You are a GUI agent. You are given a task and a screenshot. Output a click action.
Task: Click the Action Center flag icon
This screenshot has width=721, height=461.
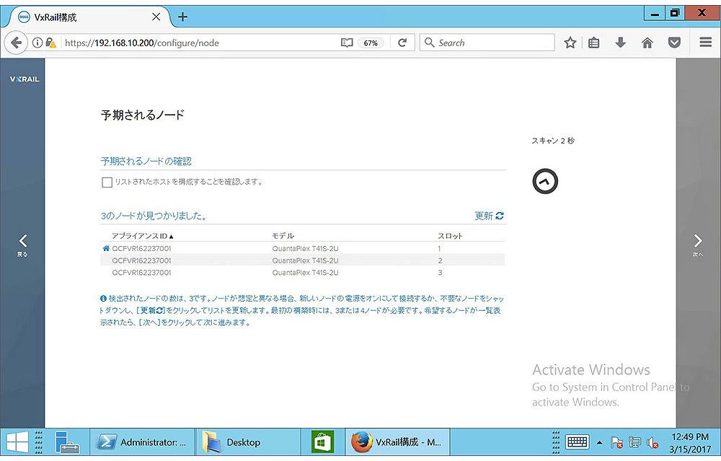[x=616, y=442]
